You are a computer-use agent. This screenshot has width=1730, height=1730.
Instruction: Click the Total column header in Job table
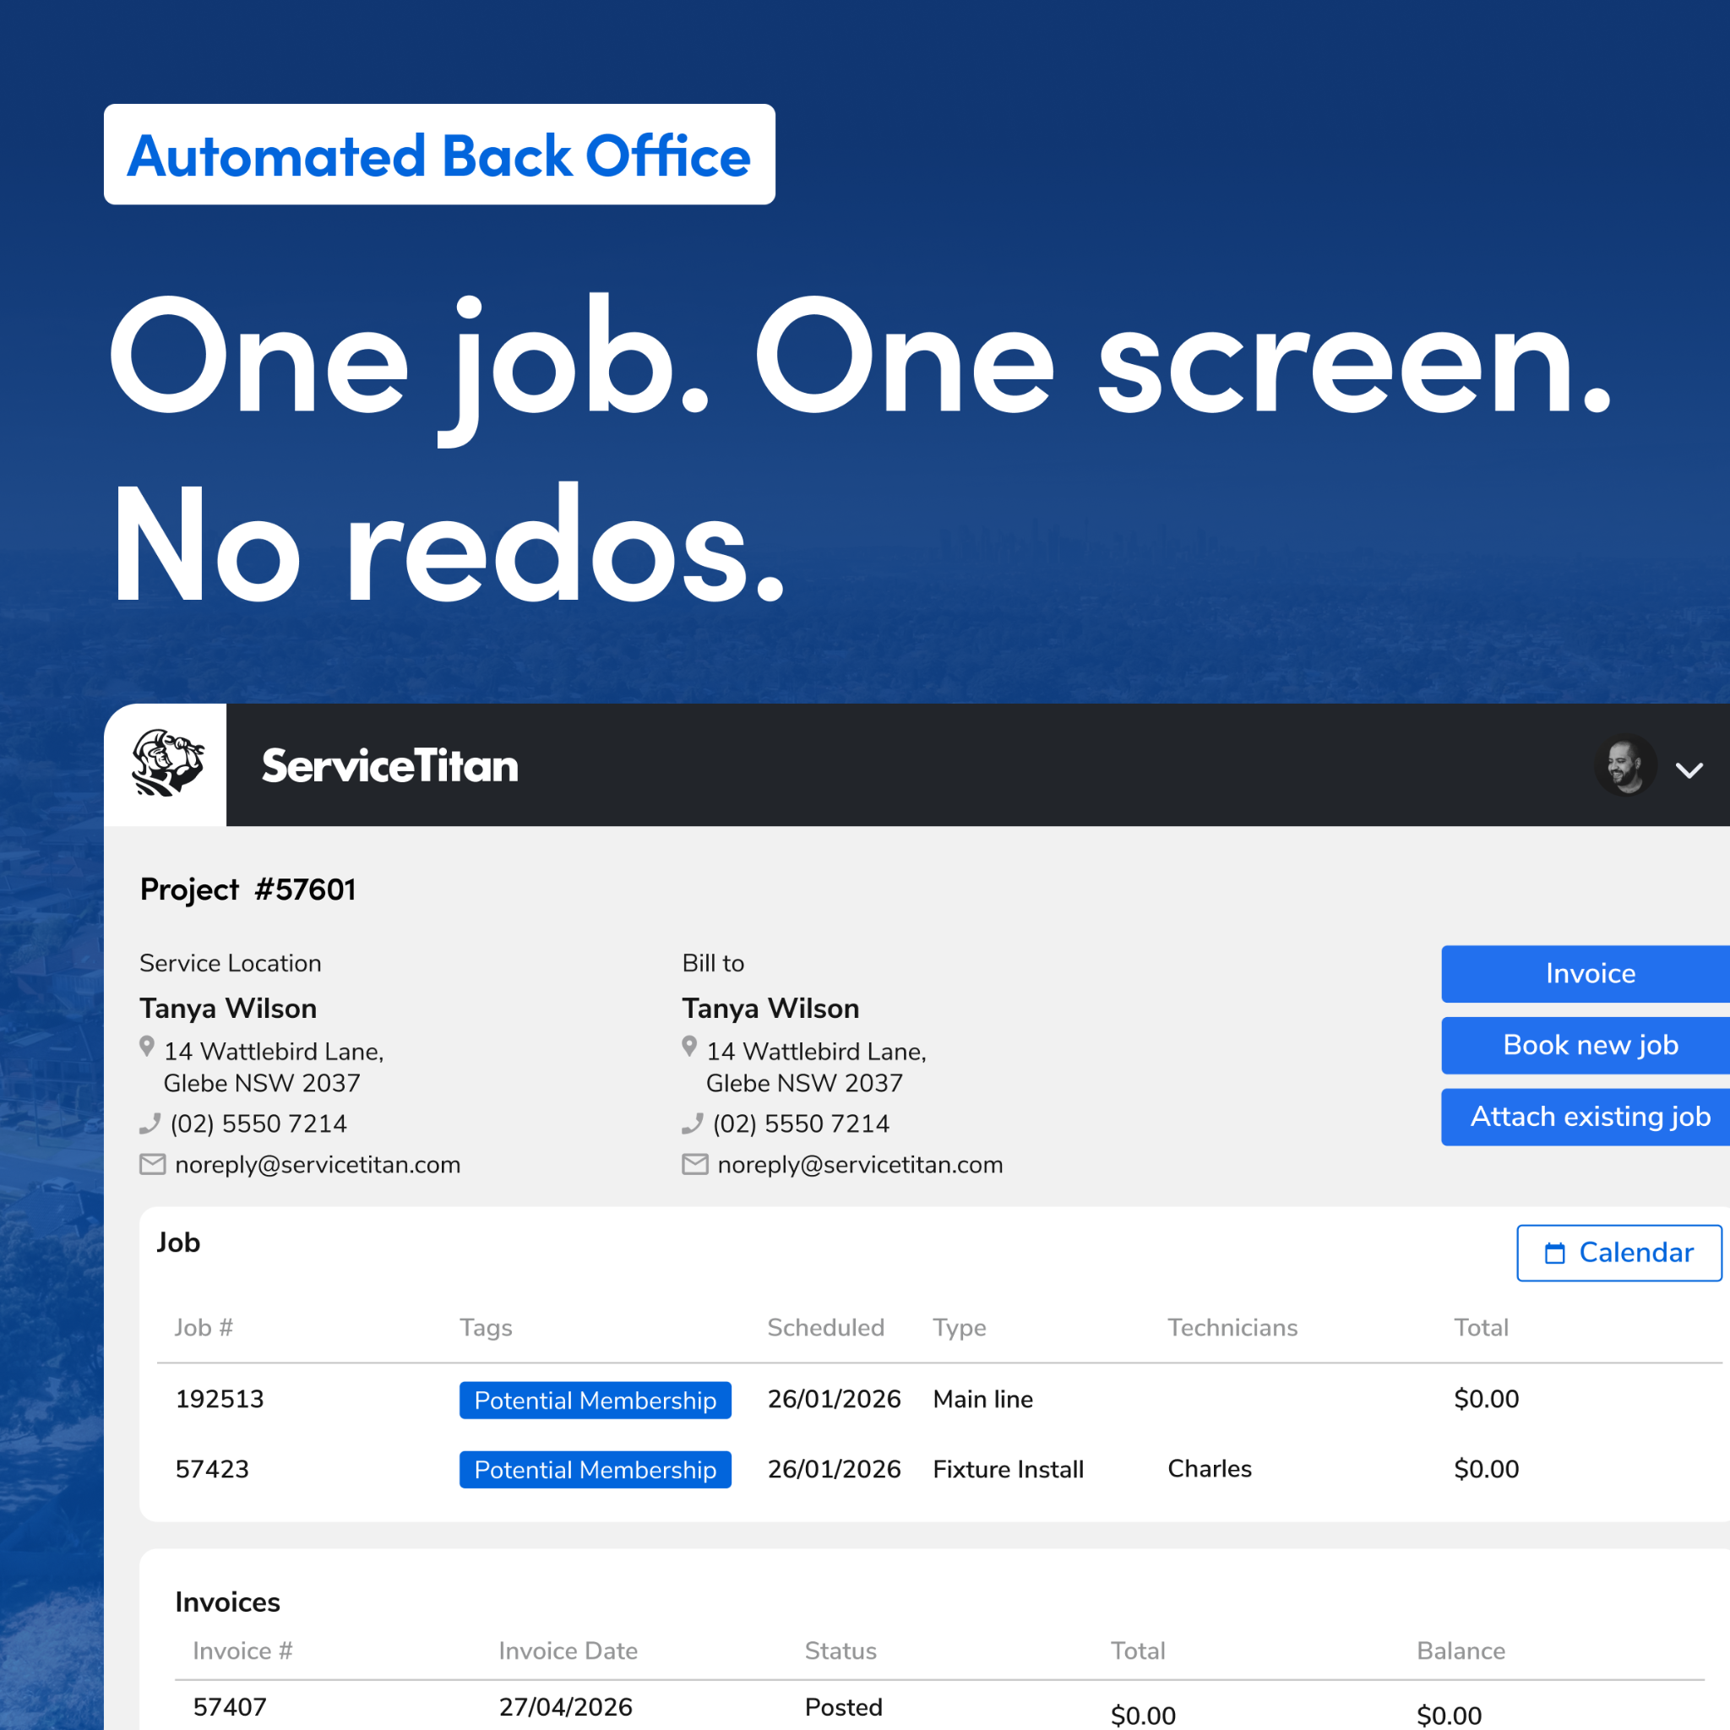[1481, 1327]
